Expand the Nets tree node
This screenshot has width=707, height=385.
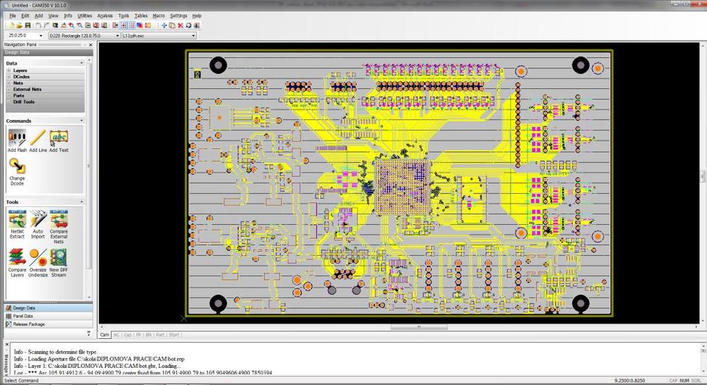tap(8, 83)
